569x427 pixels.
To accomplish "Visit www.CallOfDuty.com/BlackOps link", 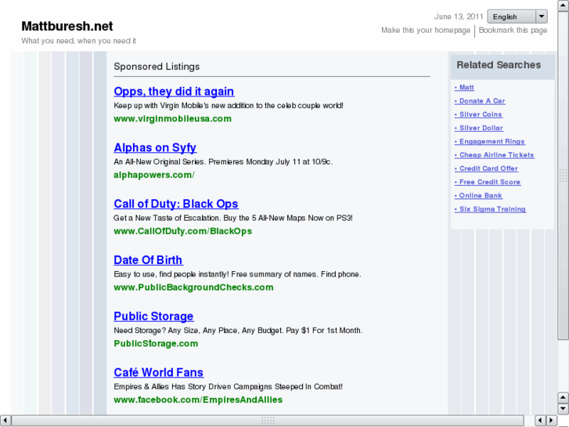I will click(182, 231).
